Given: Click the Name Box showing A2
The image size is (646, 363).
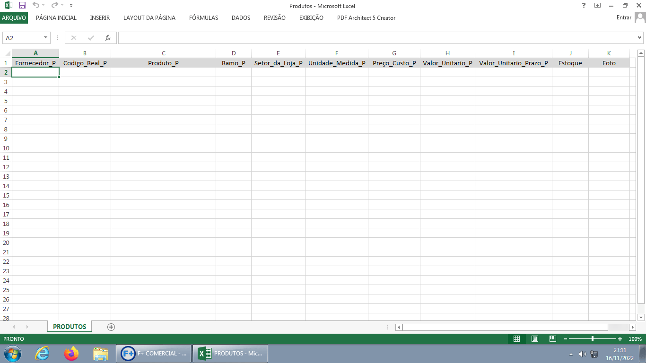Looking at the screenshot, I should tap(23, 38).
